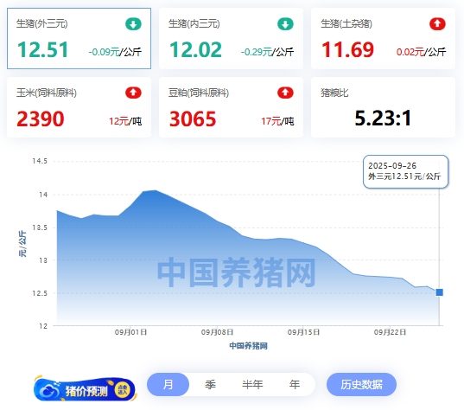Switch chart to 半年 range
464x410 pixels.
pos(252,385)
